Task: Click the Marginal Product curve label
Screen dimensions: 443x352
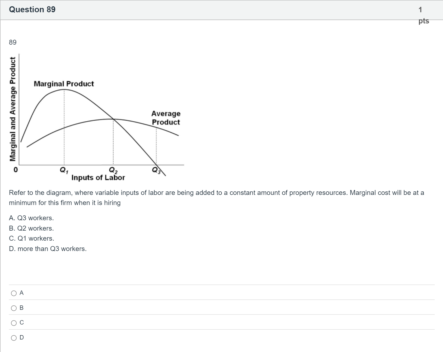Action: point(64,84)
